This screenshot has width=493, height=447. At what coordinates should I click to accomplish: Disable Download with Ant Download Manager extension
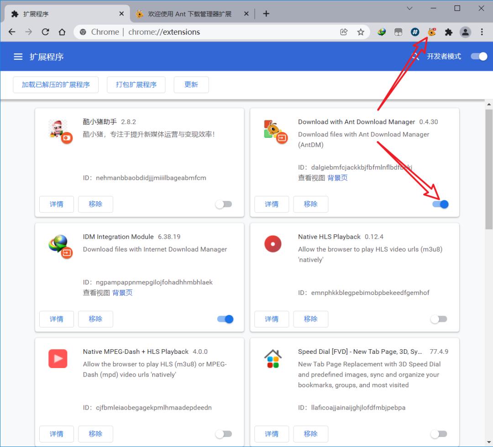(x=441, y=204)
